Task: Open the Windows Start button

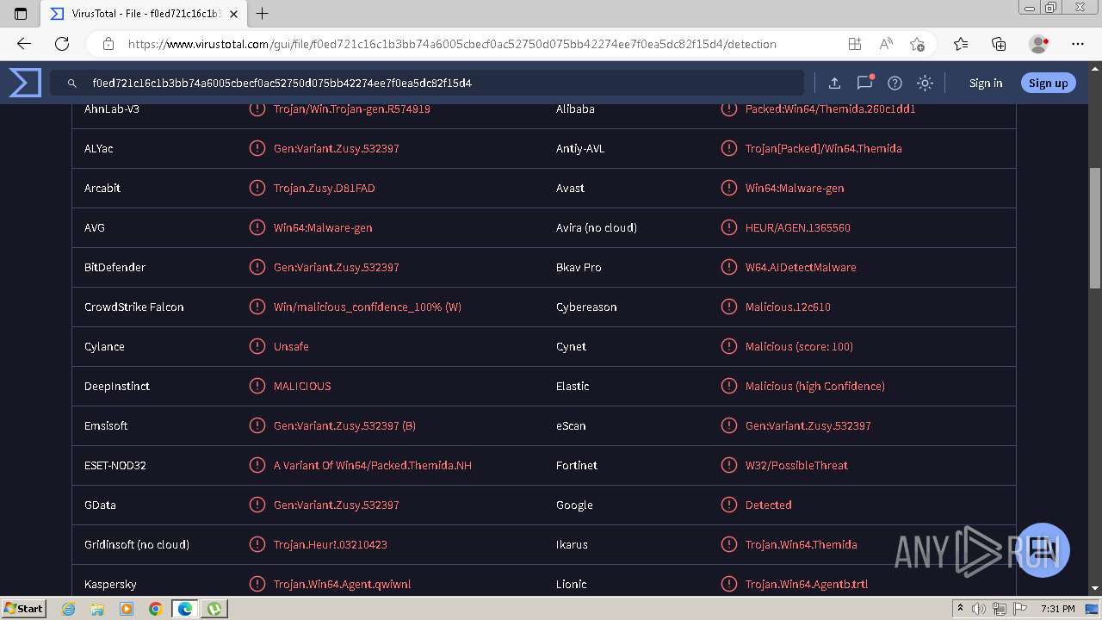Action: [23, 608]
